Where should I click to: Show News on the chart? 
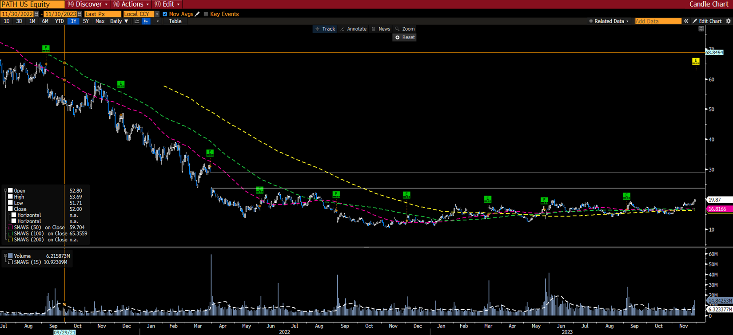click(381, 29)
